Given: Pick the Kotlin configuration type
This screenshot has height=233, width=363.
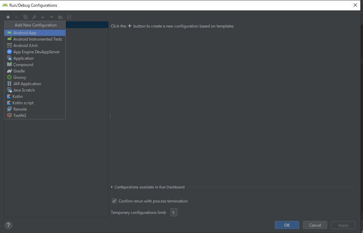Looking at the screenshot, I should [35, 96].
